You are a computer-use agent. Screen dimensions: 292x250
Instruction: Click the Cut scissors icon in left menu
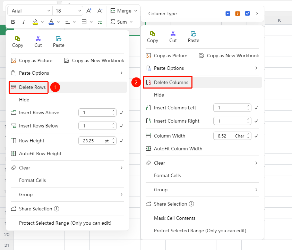[38, 39]
